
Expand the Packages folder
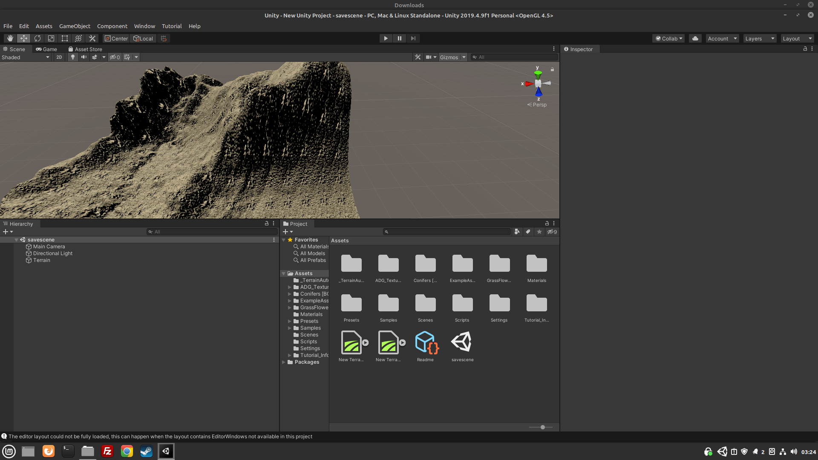click(x=284, y=362)
